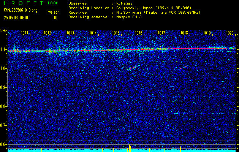Click the 1012 time marker

coord(47,33)
